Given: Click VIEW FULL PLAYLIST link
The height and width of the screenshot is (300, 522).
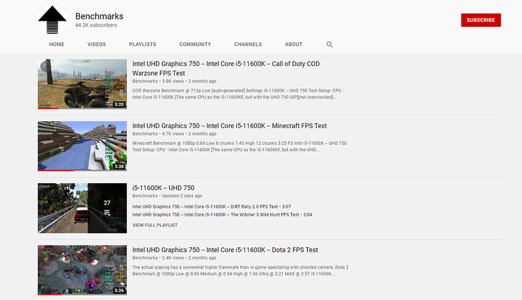Looking at the screenshot, I should coord(155,225).
